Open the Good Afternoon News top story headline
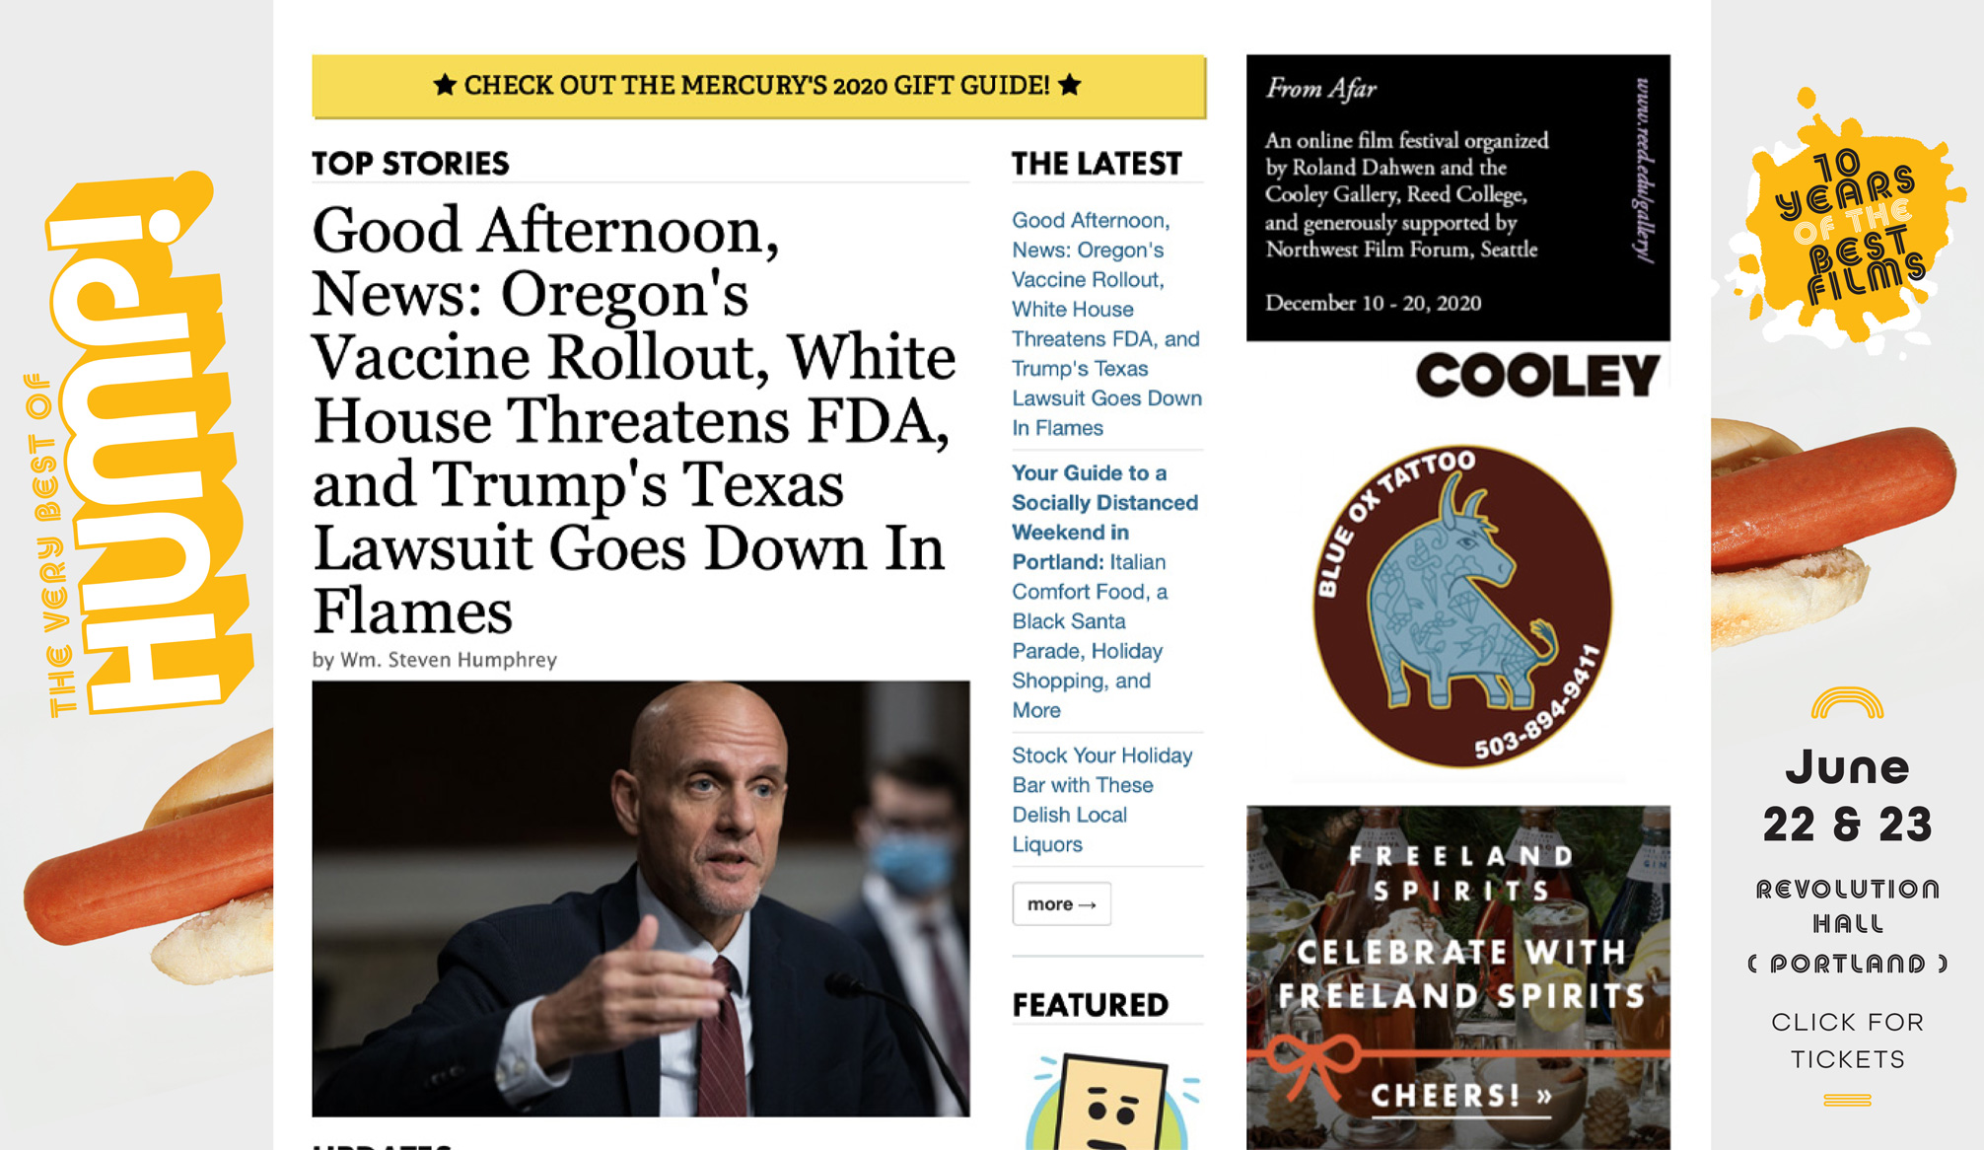 pos(634,420)
